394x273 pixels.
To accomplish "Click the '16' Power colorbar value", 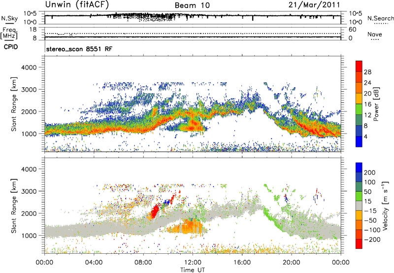I will [x=367, y=104].
